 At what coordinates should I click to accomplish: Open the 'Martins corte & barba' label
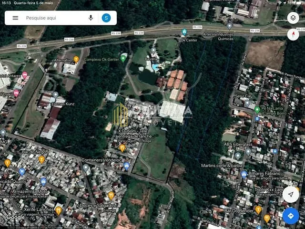click(222, 166)
